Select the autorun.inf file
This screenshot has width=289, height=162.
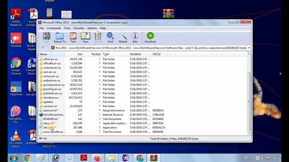[x=51, y=110]
